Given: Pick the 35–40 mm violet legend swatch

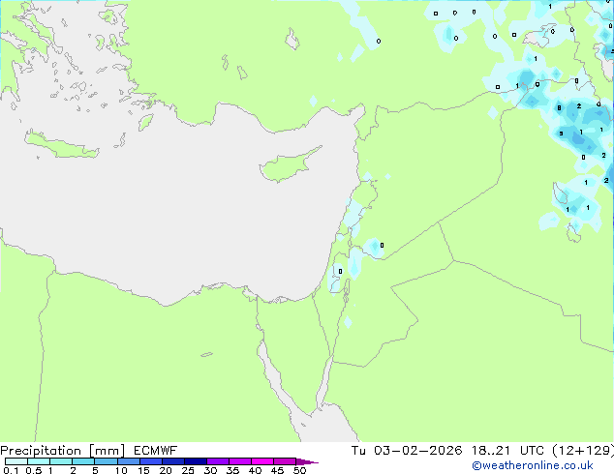Looking at the screenshot, I should pos(239,461).
